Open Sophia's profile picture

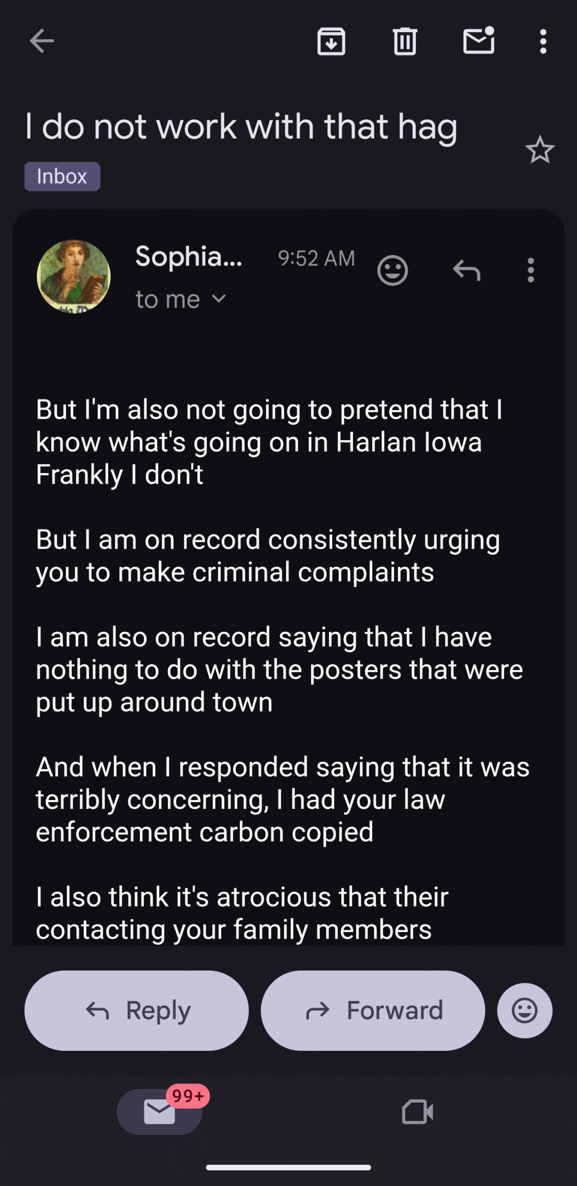point(74,276)
